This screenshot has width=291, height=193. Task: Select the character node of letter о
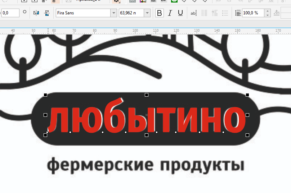tap(223, 132)
